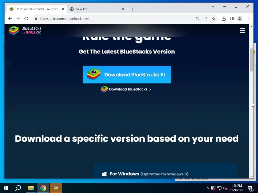Screen dimensions: 258x193
Task: Click the Chrome back arrow
Action: [10, 19]
